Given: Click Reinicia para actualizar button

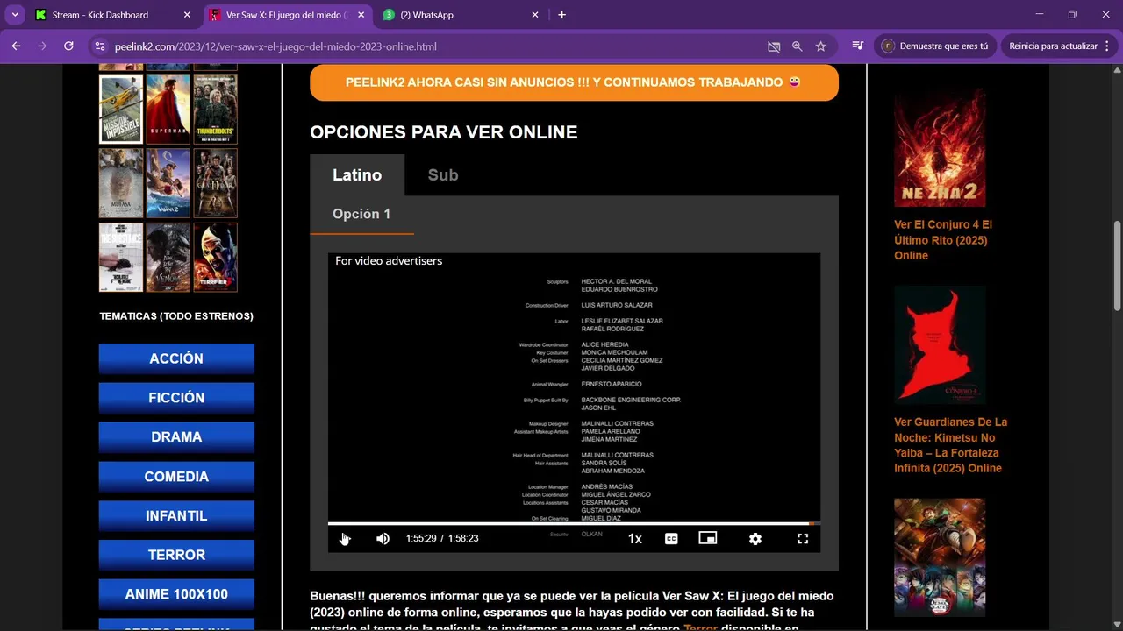Looking at the screenshot, I should (x=1053, y=46).
